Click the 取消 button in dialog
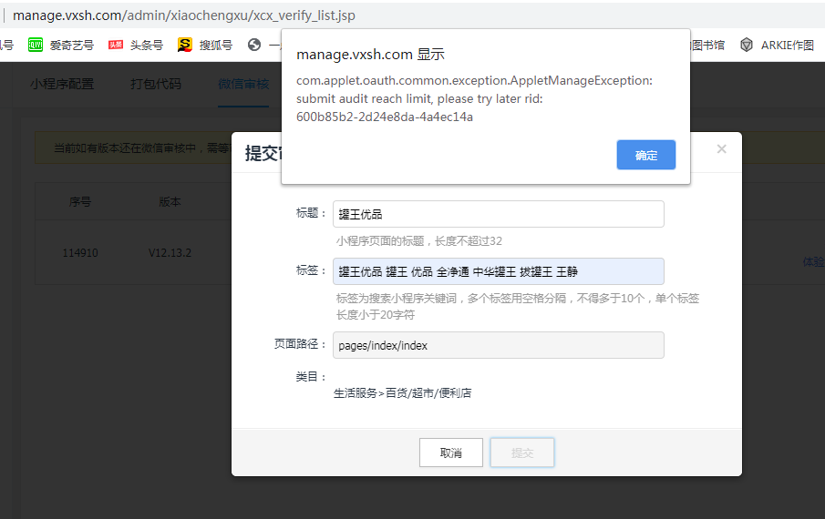Viewport: 825px width, 519px height. click(x=450, y=453)
